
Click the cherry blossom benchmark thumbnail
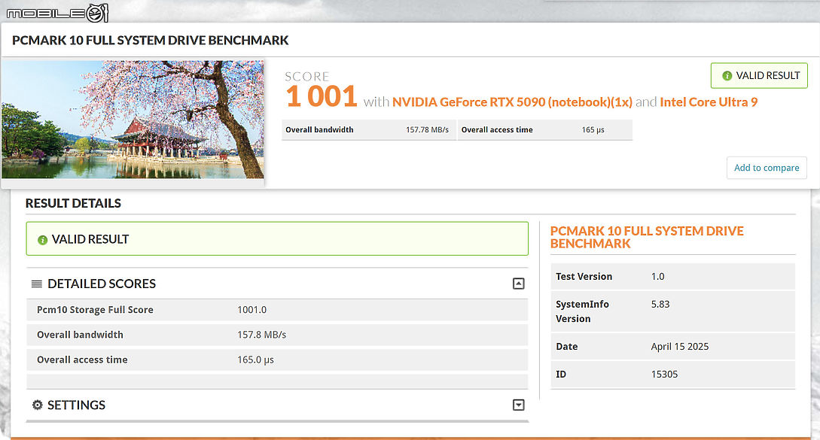pos(133,120)
